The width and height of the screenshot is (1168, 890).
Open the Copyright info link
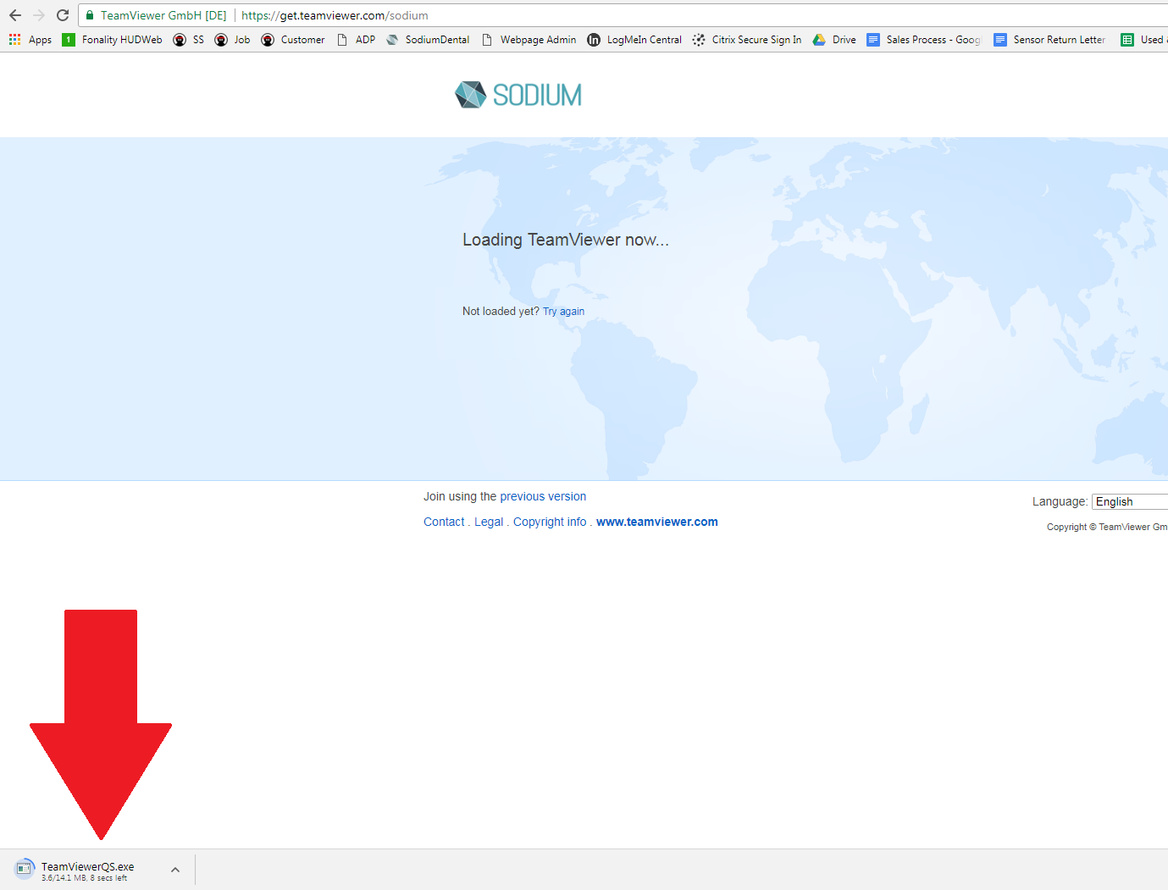(x=550, y=522)
